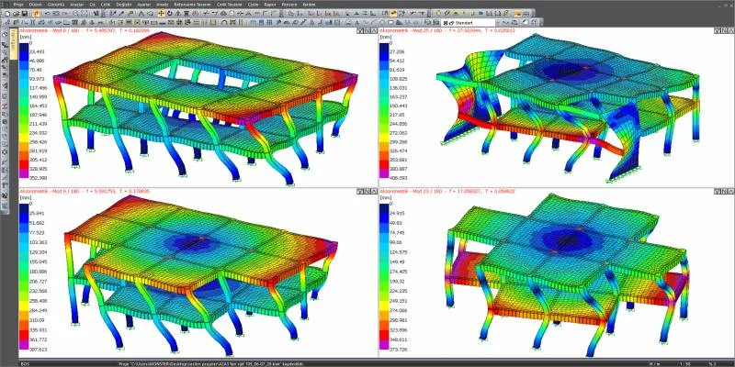This screenshot has width=735, height=367.
Task: Click the New project icon in the toolbar
Action: (7, 14)
